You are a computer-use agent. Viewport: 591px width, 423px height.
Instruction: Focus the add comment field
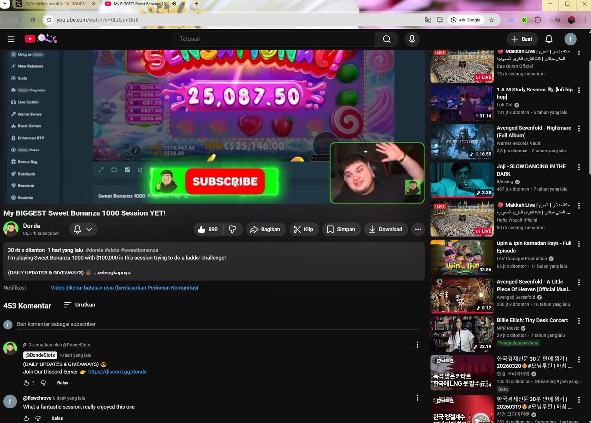[218, 324]
